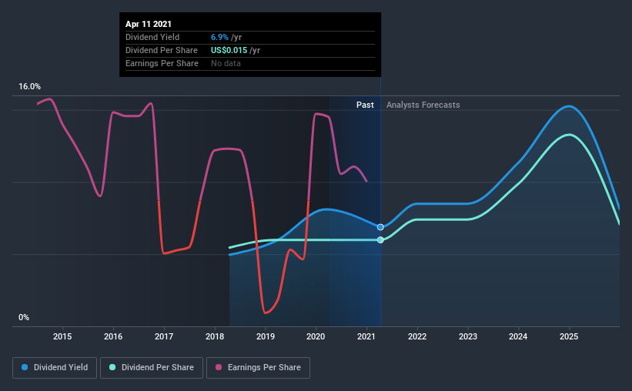Click the 'Analysts Forecasts' label
632x391 pixels.
423,105
